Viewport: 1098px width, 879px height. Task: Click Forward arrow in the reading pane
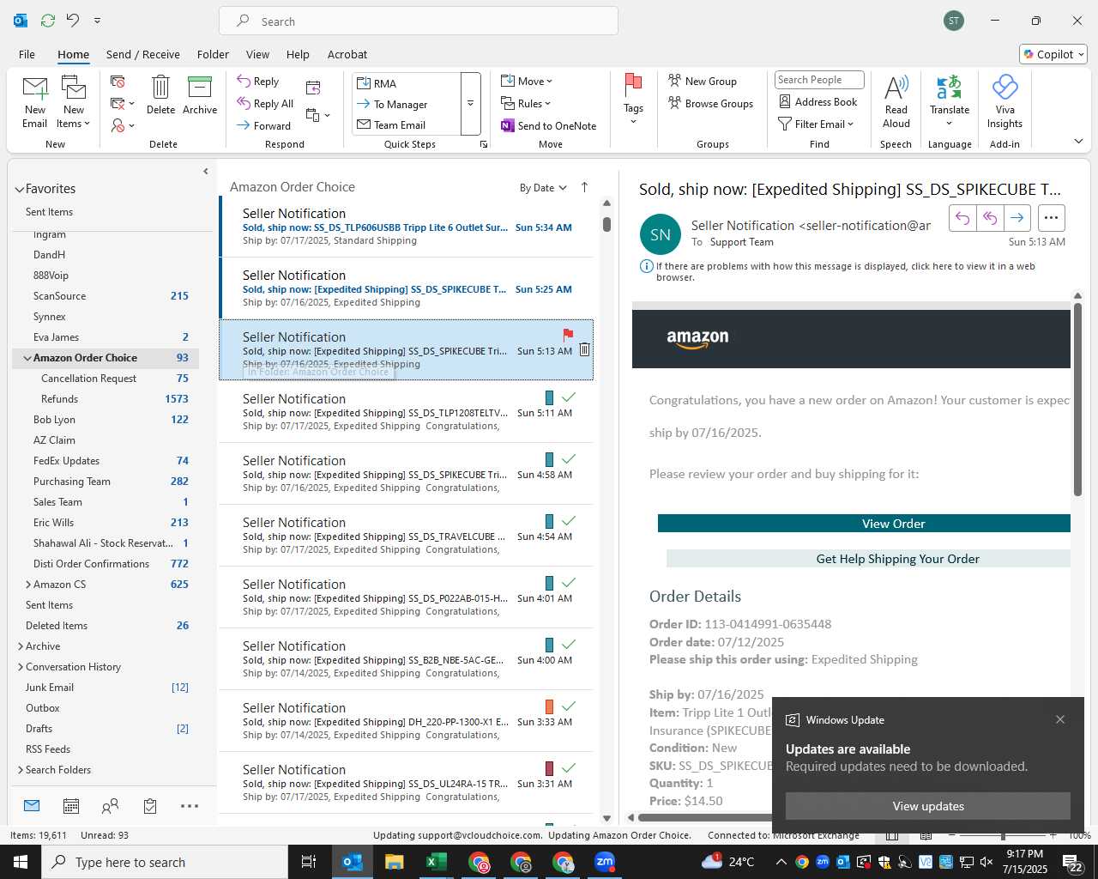tap(1017, 218)
